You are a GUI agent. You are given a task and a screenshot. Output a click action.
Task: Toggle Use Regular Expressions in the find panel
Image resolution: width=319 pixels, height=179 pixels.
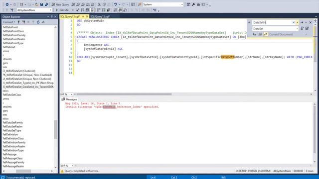pos(266,34)
